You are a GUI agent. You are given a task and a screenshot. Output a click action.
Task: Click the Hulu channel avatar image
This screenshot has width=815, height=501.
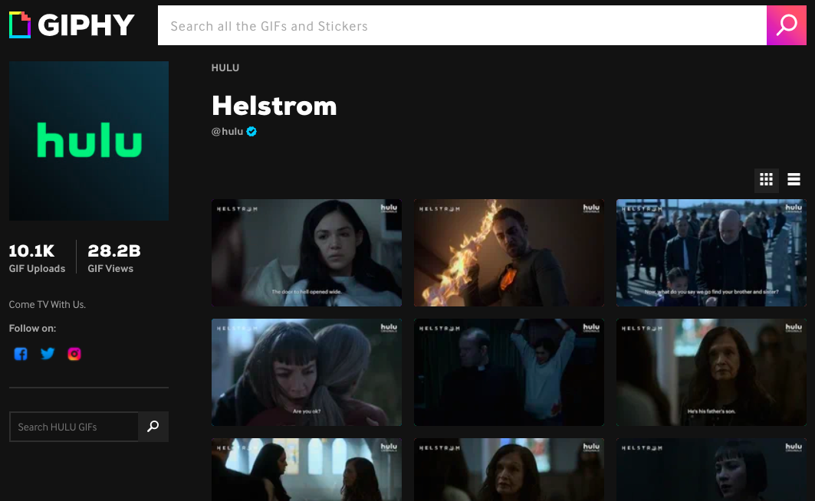click(89, 141)
